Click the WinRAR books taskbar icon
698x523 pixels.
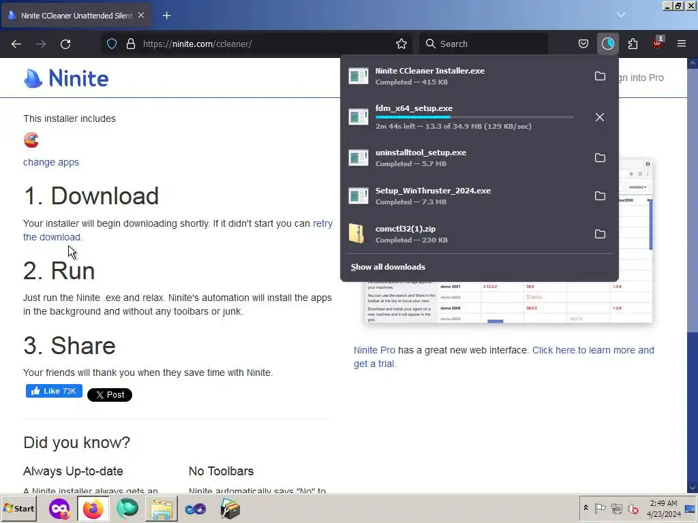(230, 509)
